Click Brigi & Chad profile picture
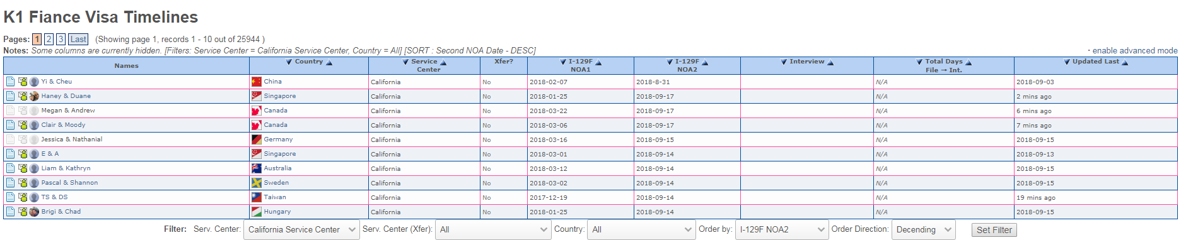The image size is (1181, 240). point(34,212)
